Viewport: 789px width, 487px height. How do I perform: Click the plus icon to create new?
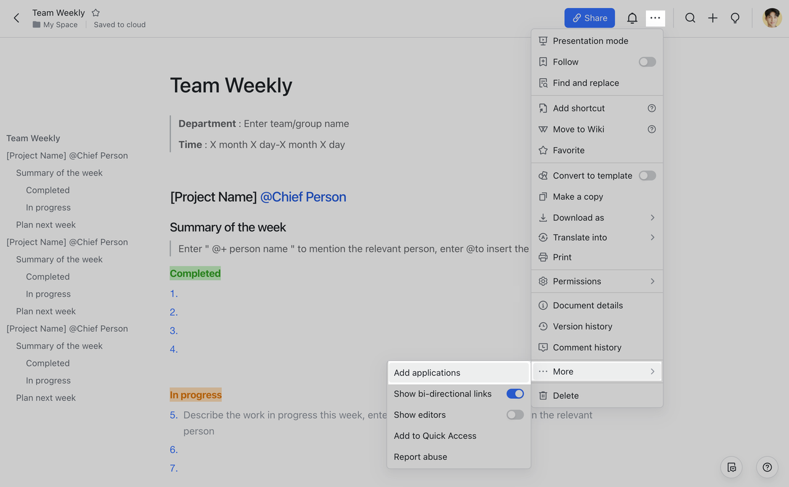(x=713, y=18)
